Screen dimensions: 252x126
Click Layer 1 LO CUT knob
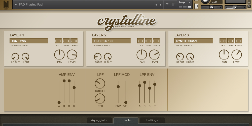(15, 57)
